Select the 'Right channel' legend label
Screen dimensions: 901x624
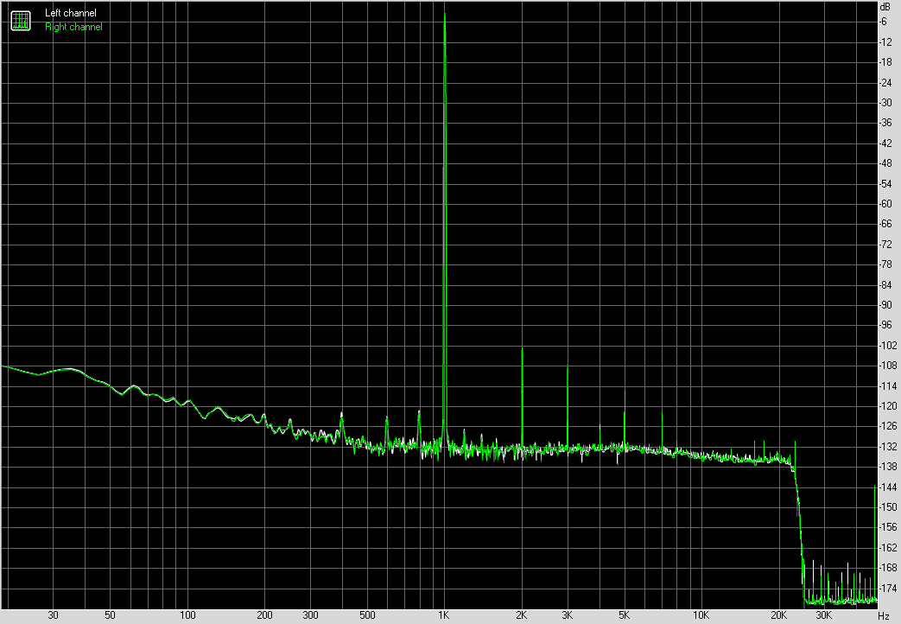pyautogui.click(x=73, y=27)
